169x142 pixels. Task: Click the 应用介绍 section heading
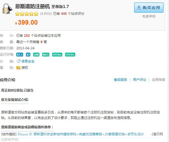tap(7, 80)
